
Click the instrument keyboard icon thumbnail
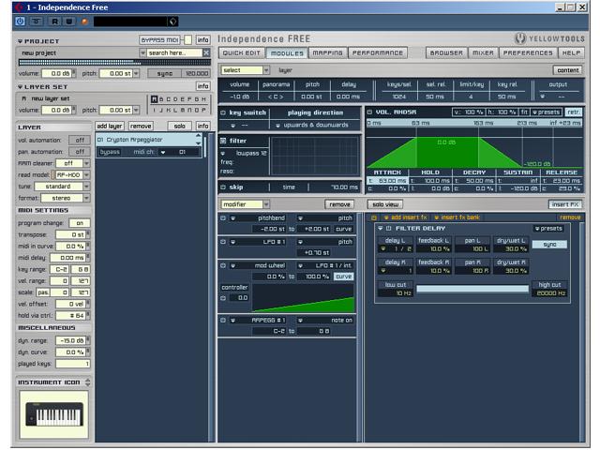coord(53,413)
